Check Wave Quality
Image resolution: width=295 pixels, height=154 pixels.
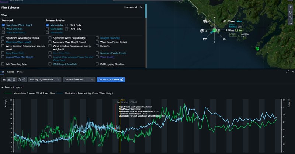point(97,57)
